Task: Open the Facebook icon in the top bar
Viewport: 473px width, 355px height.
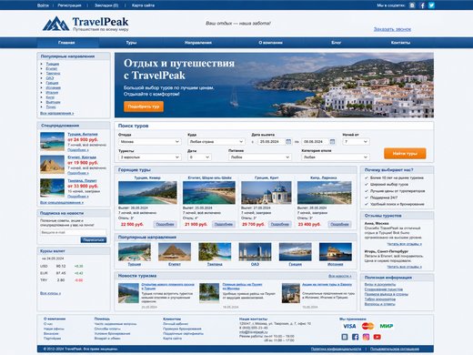Action: pos(422,5)
